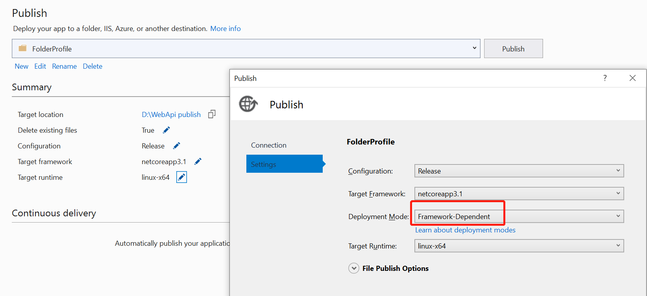Open the dialog help question mark
Image resolution: width=647 pixels, height=296 pixels.
605,78
